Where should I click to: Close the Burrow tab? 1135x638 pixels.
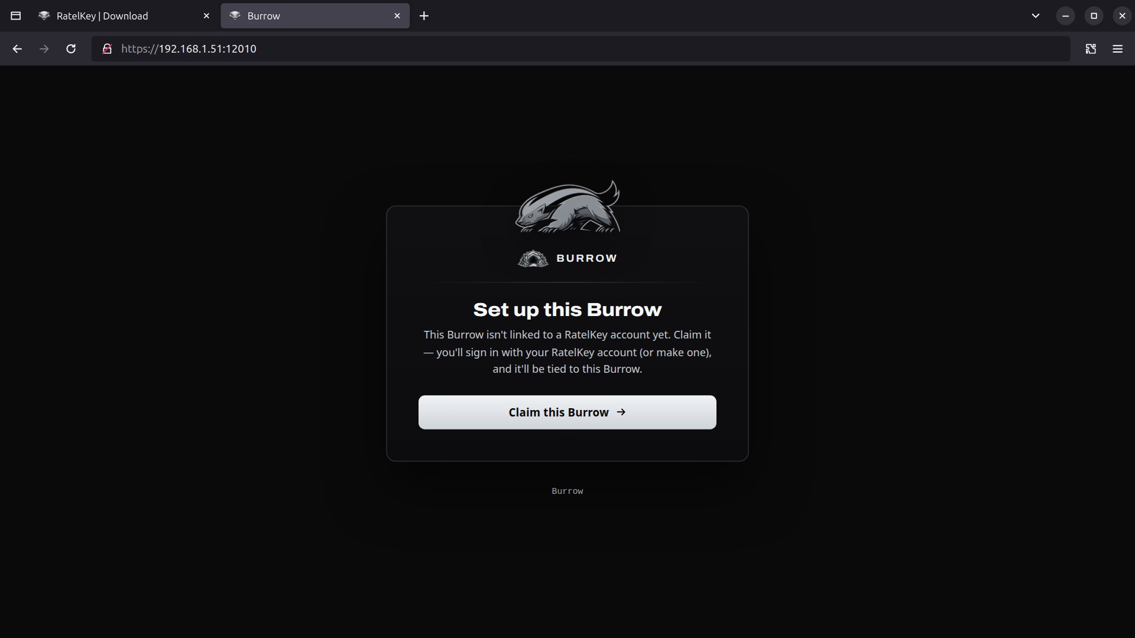click(x=397, y=16)
